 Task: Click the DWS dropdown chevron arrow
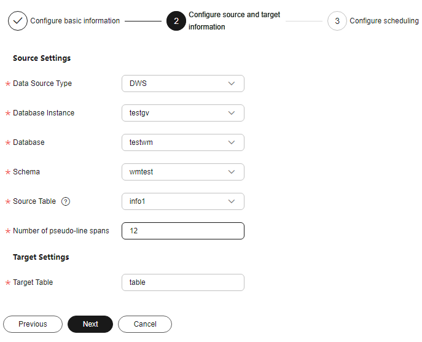[x=232, y=84]
